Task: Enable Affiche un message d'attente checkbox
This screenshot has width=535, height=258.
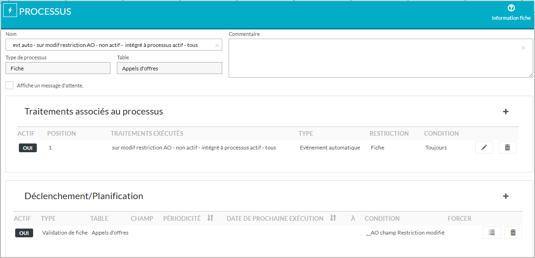Action: 10,86
